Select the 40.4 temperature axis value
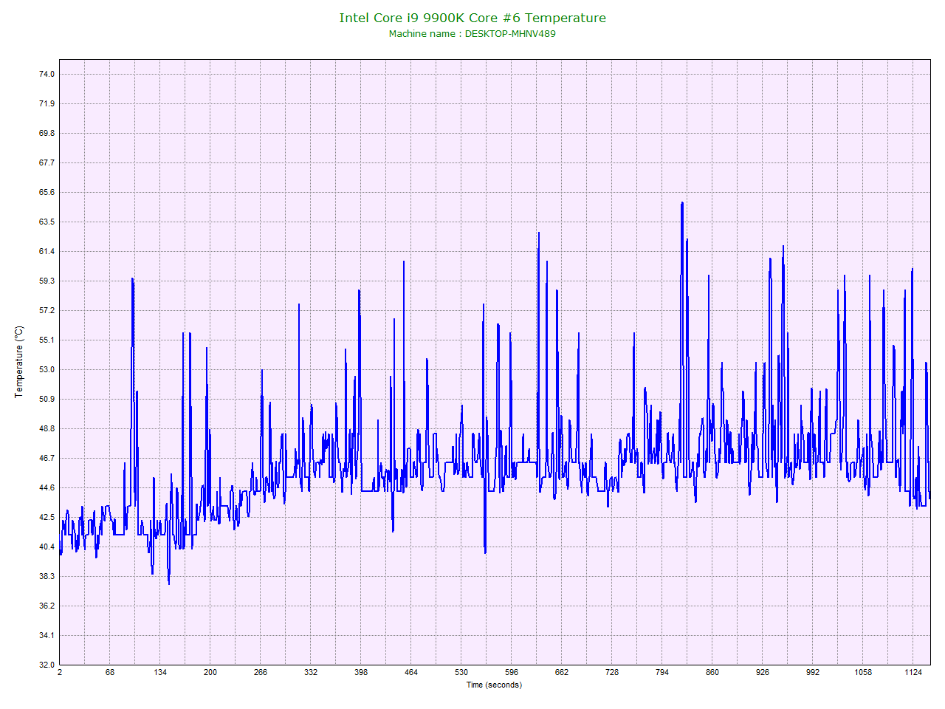Image resolution: width=945 pixels, height=709 pixels. coord(47,547)
